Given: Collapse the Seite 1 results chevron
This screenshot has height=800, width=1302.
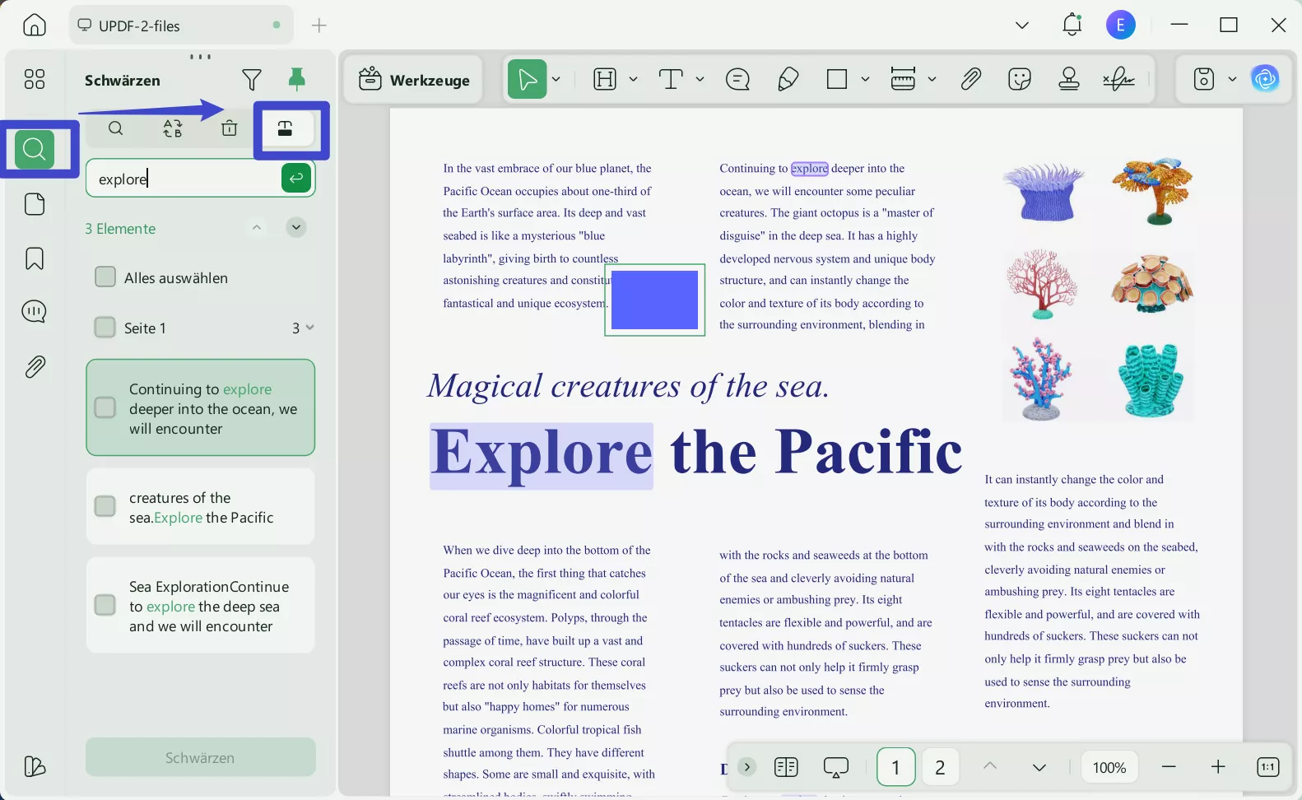Looking at the screenshot, I should (x=310, y=328).
